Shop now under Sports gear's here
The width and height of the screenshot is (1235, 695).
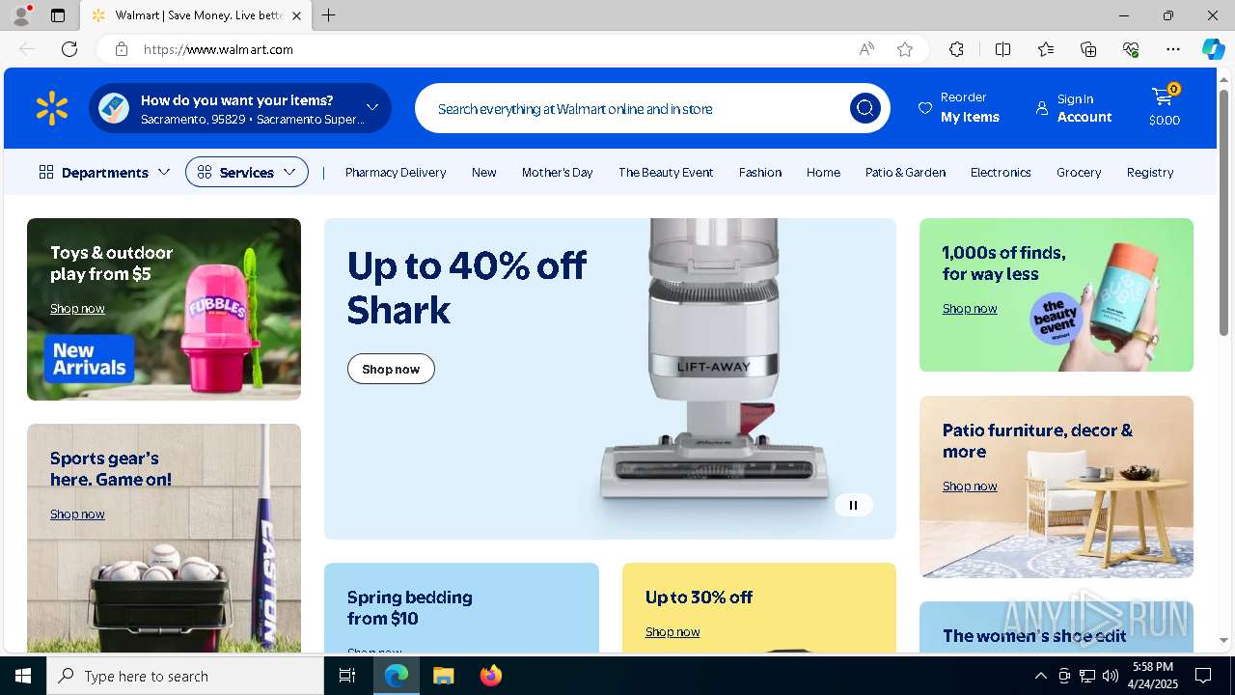pyautogui.click(x=77, y=514)
